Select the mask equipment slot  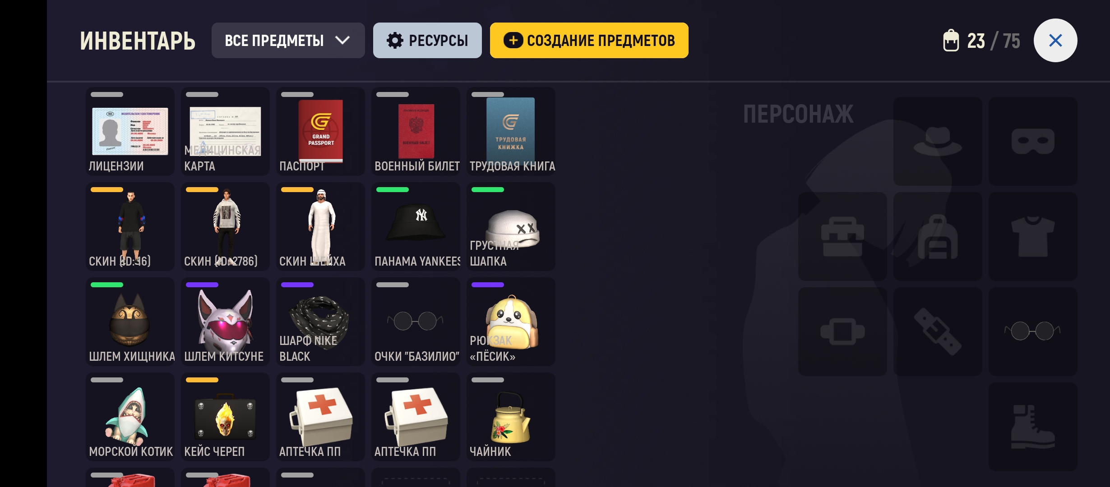(1033, 141)
